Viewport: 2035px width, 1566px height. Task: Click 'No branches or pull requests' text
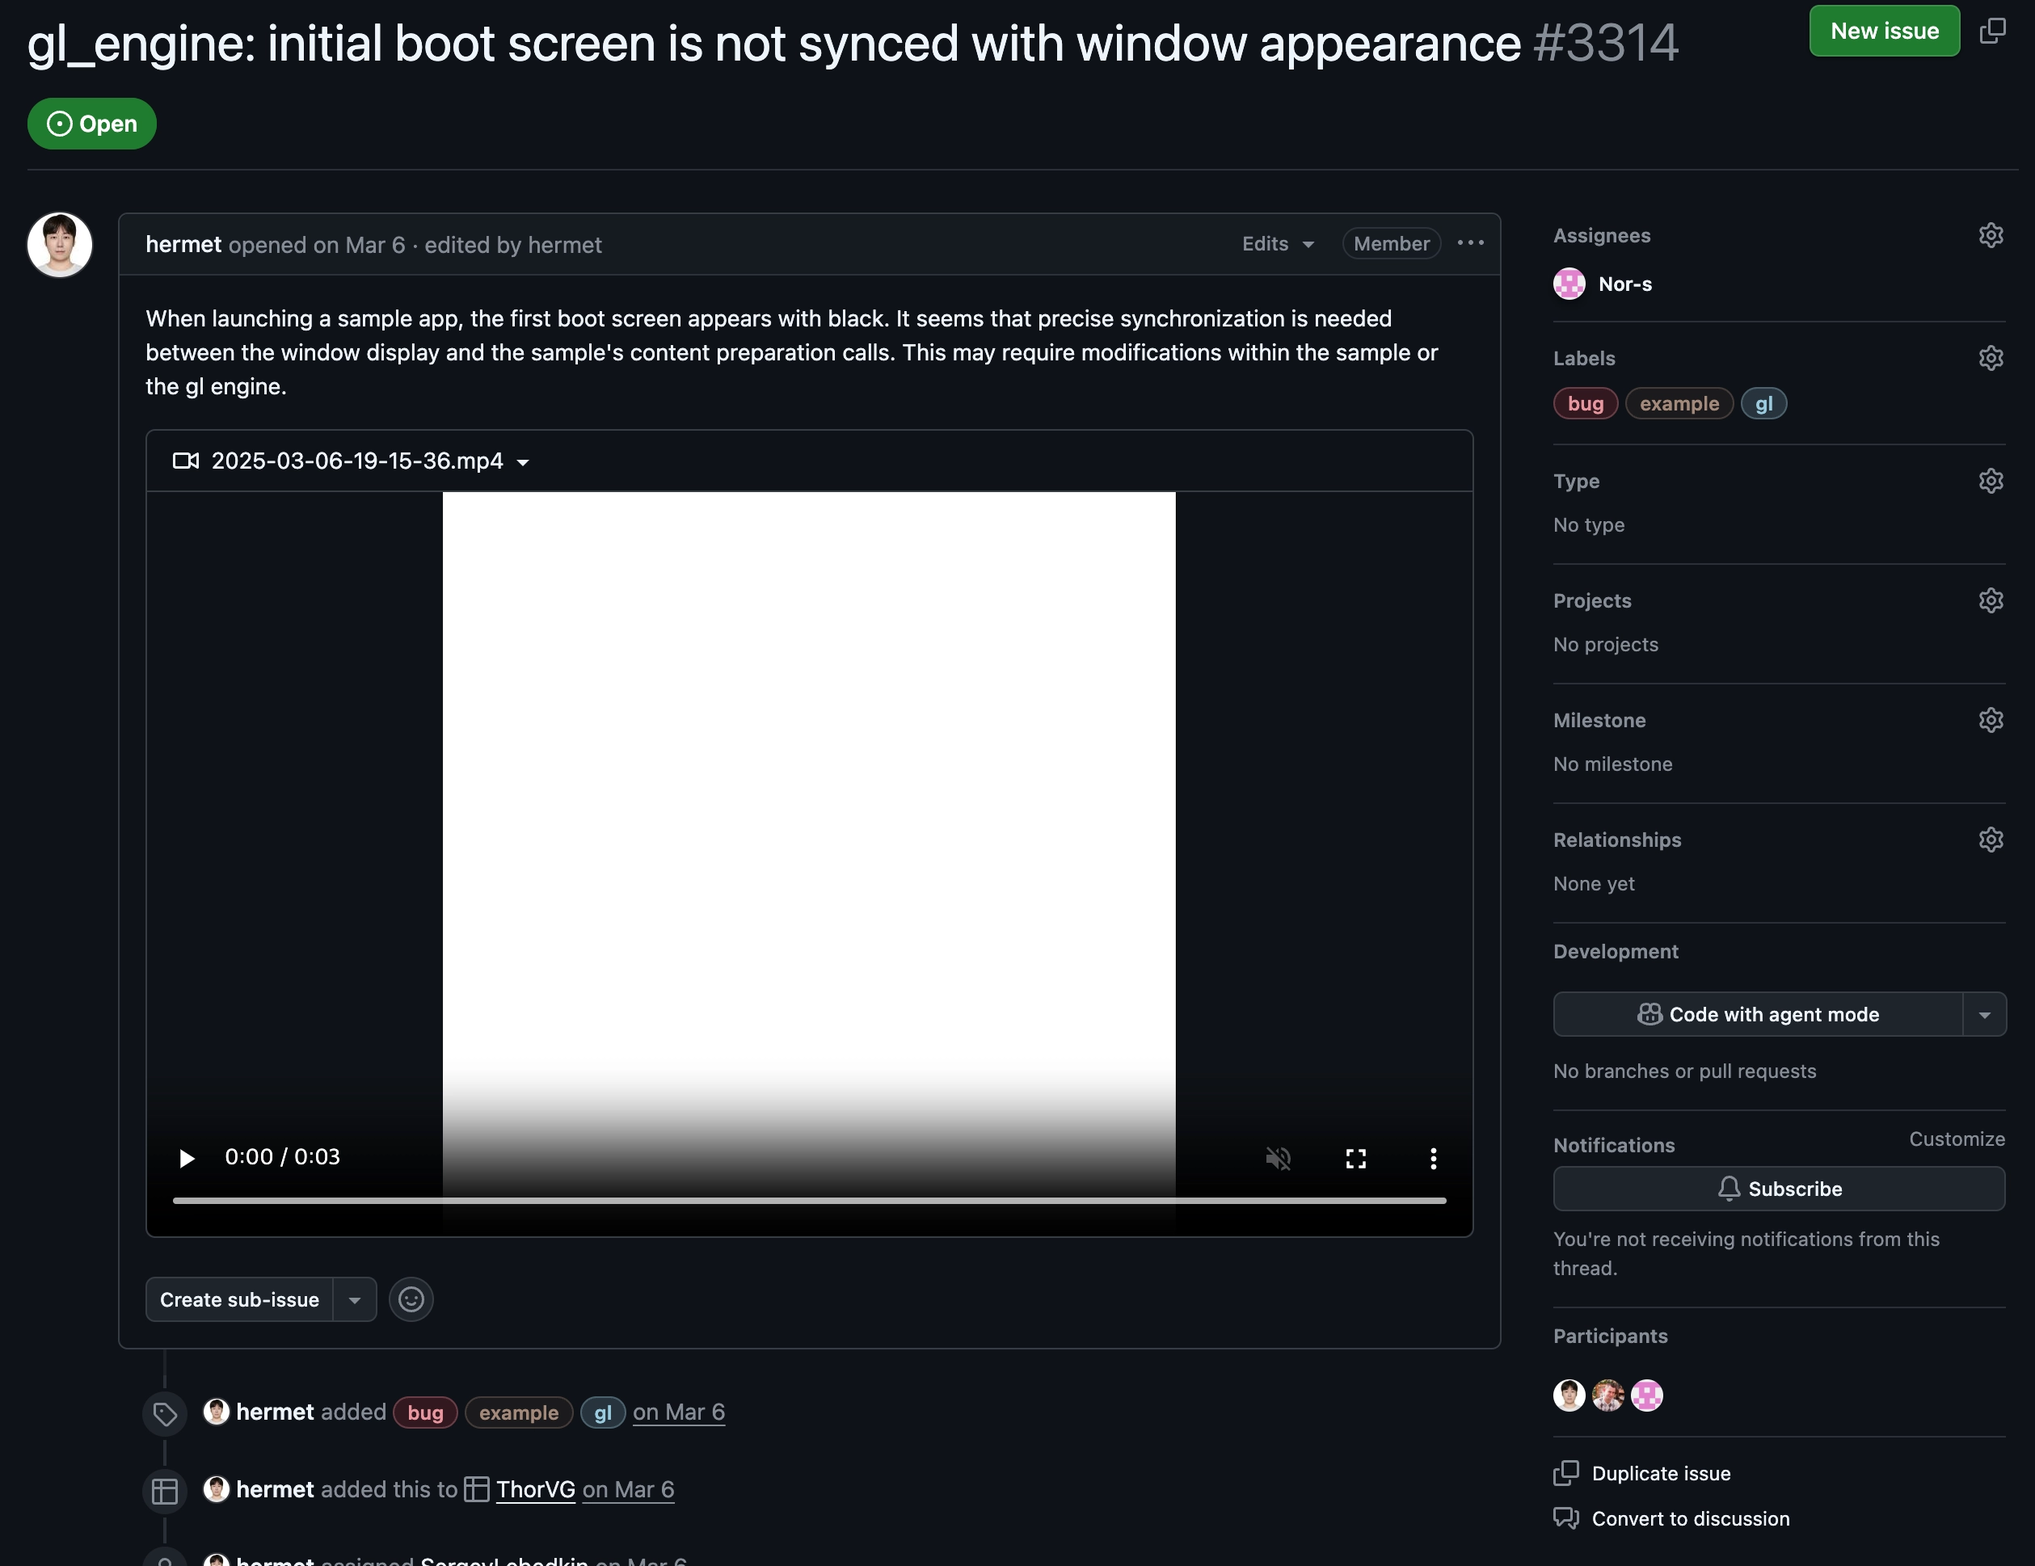pyautogui.click(x=1684, y=1071)
